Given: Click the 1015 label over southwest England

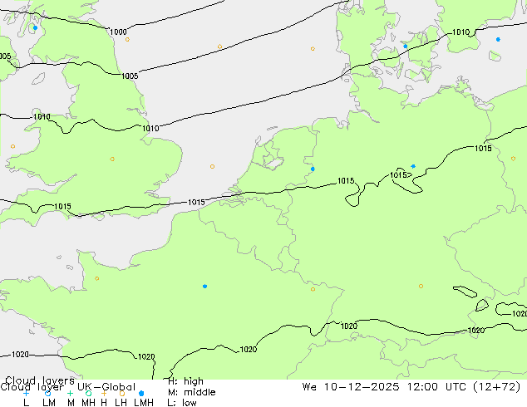Looking at the screenshot, I should coord(62,206).
